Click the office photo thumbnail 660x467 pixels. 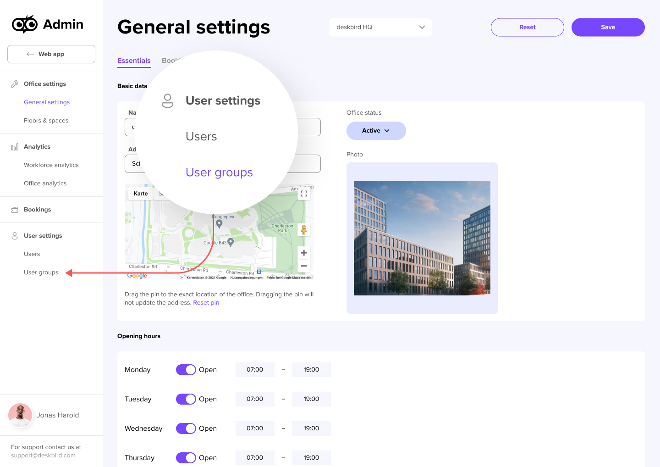[x=422, y=238]
